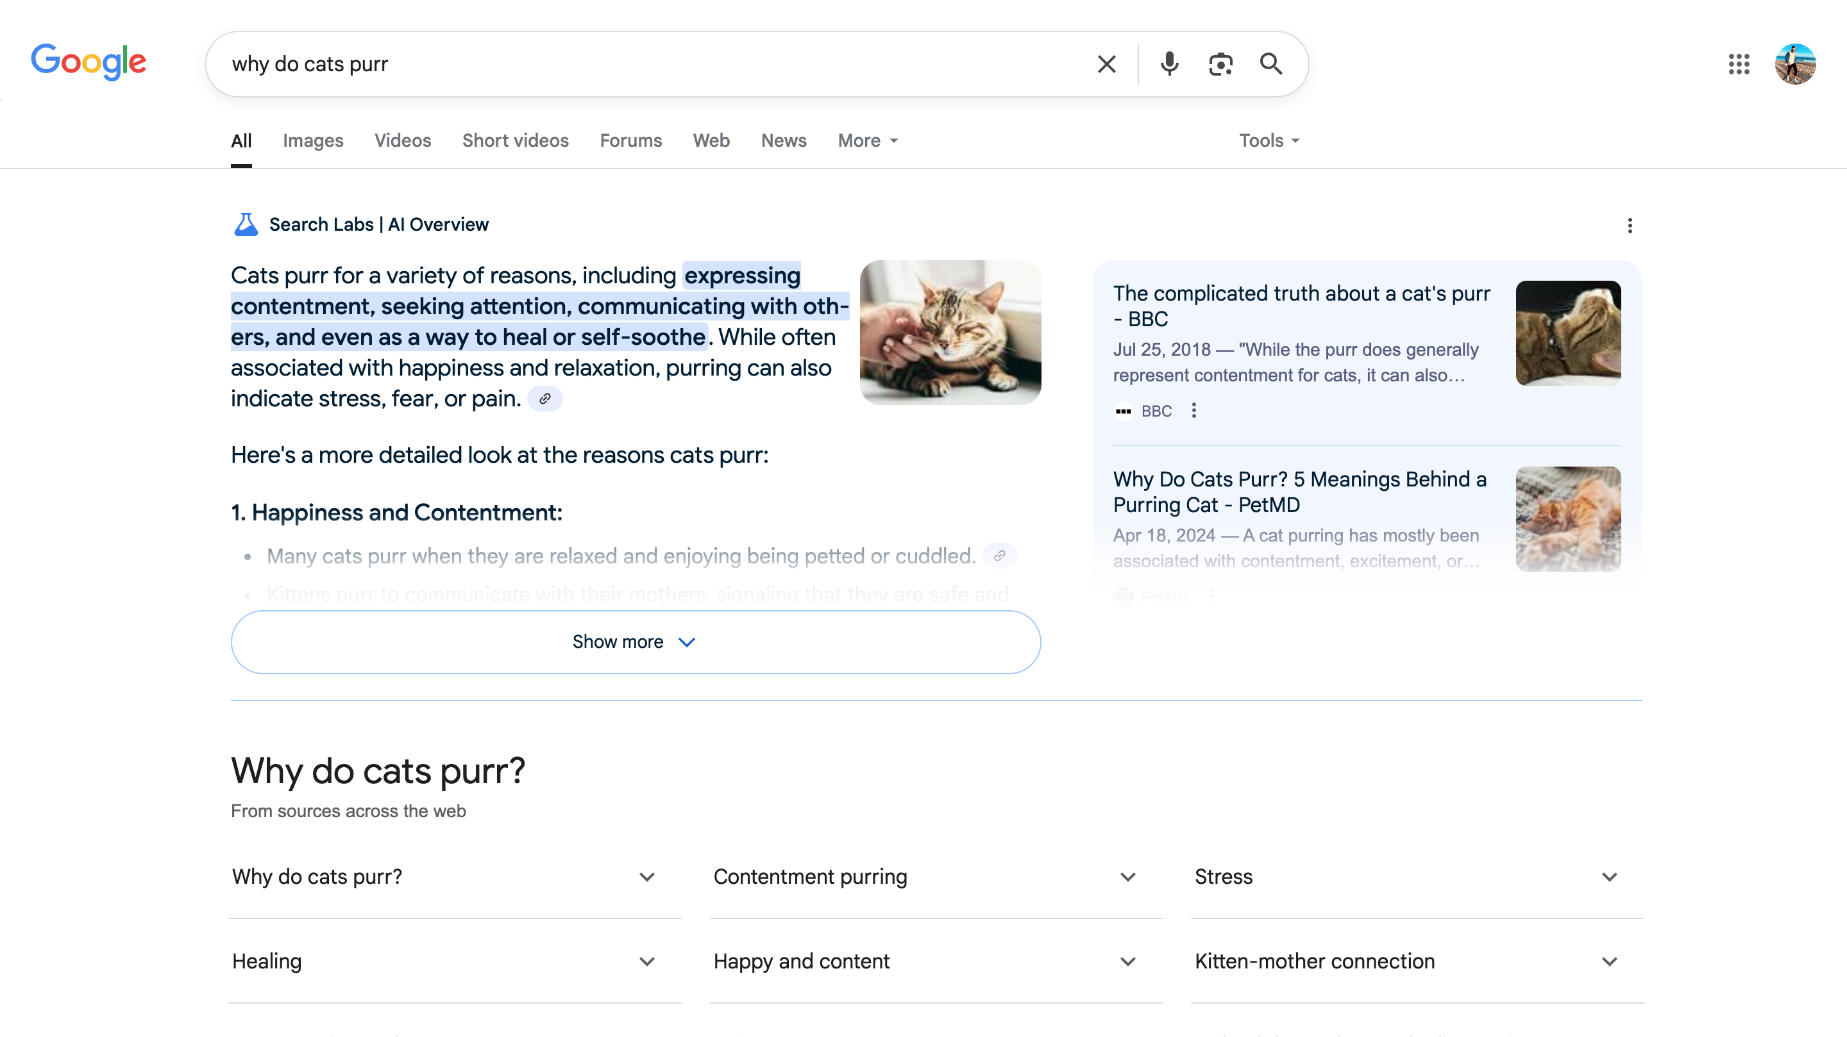Expand the 'Kitten-mother connection' section

[x=1417, y=962]
